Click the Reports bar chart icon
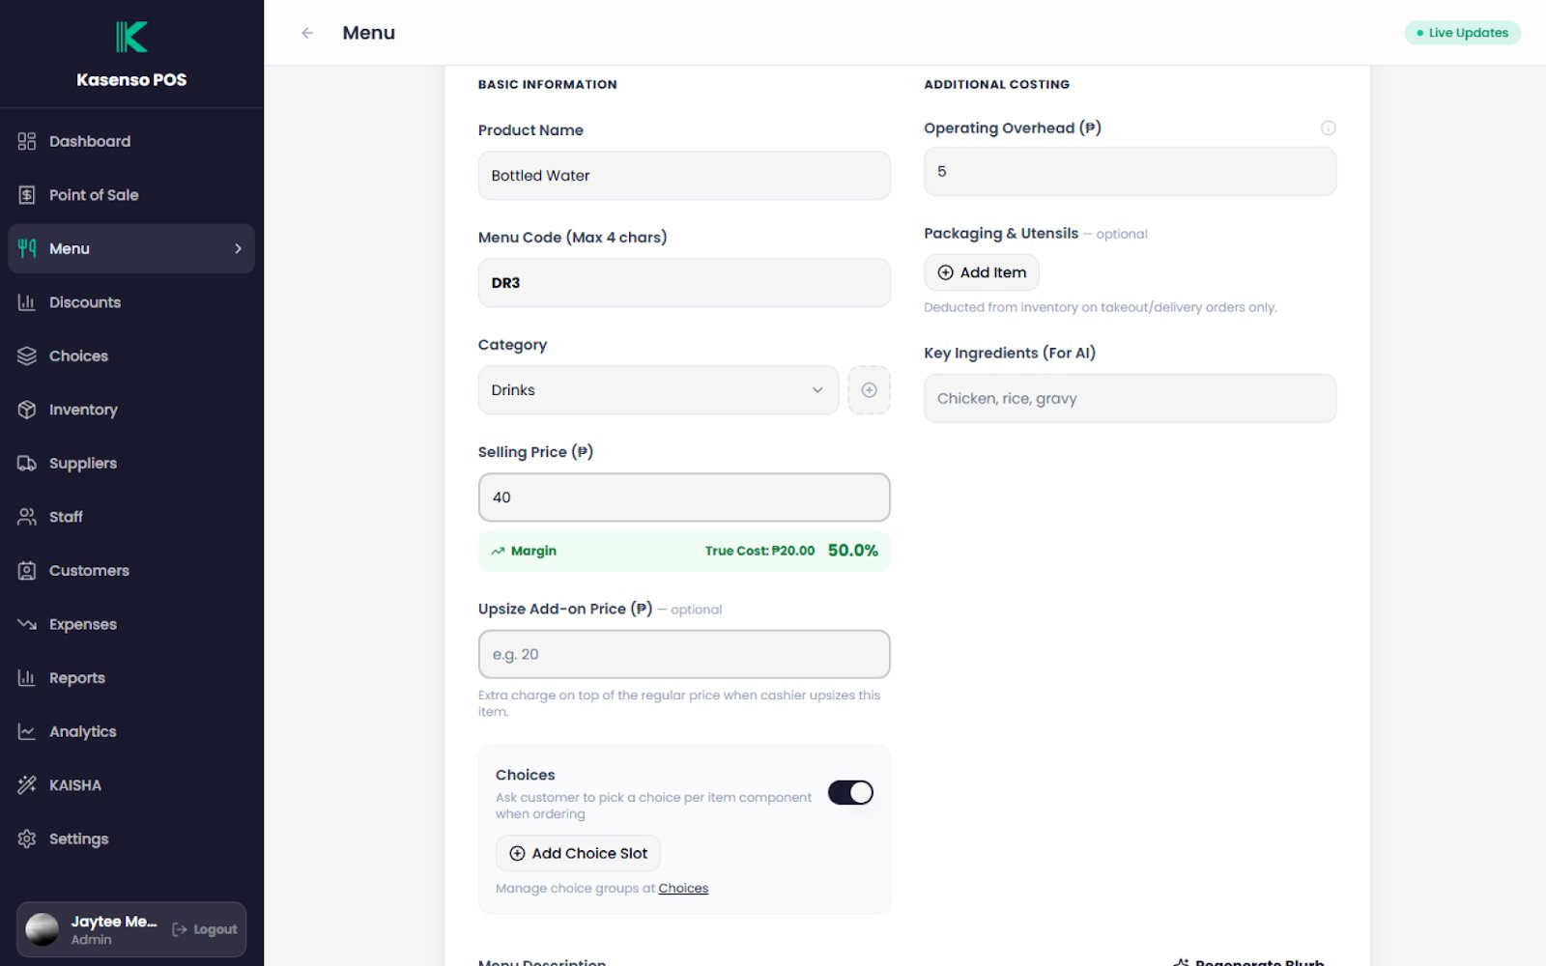This screenshot has height=966, width=1546. click(x=27, y=678)
